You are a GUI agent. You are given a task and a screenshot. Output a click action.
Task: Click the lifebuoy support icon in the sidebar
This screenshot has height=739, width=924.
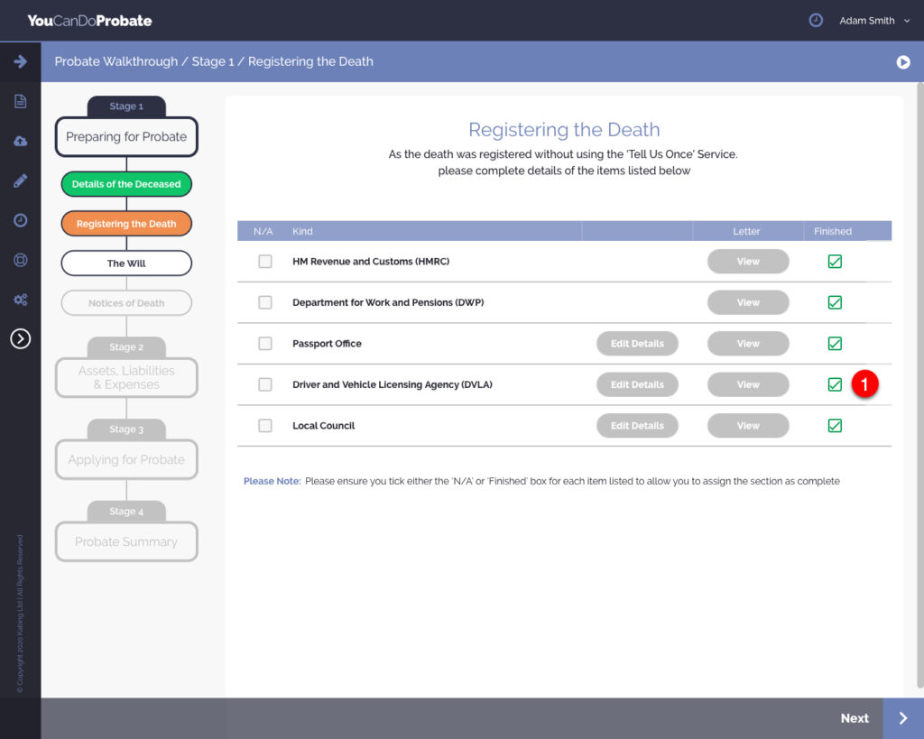coord(20,260)
